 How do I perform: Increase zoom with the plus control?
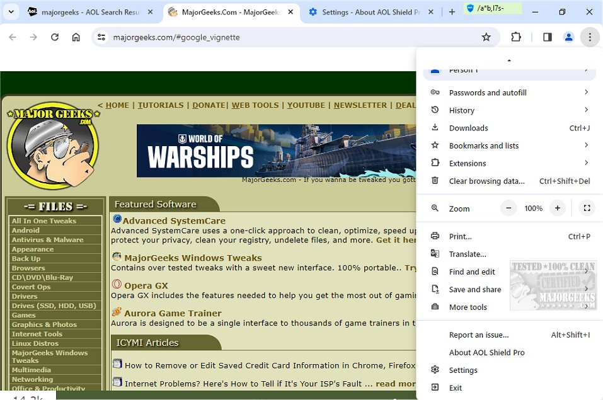click(557, 208)
